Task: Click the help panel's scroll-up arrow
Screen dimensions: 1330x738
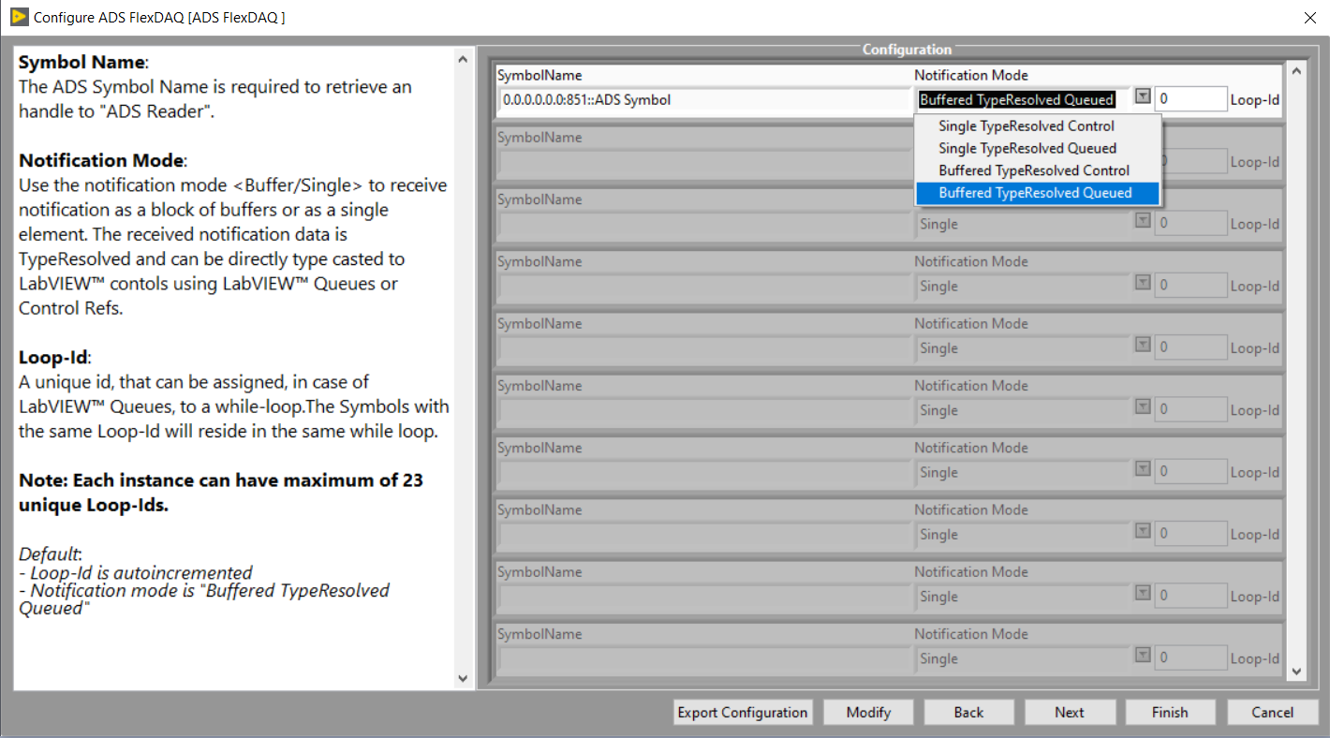Action: [463, 60]
